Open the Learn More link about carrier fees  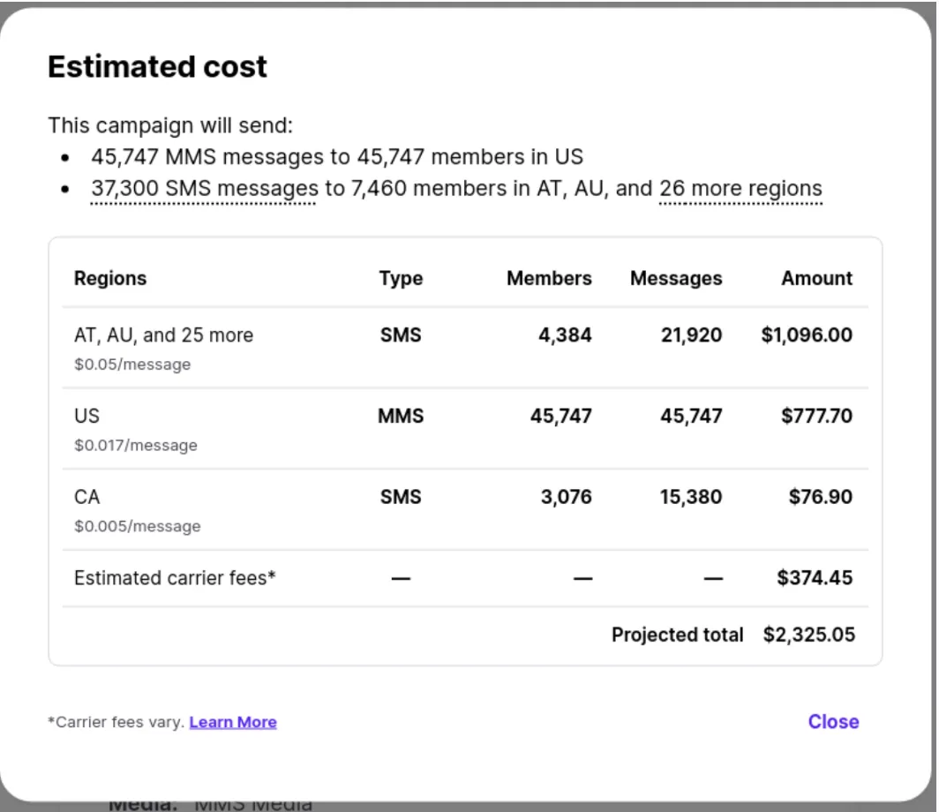[x=232, y=721]
